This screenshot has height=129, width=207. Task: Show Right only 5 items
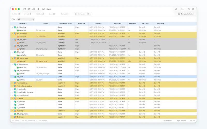40,14
